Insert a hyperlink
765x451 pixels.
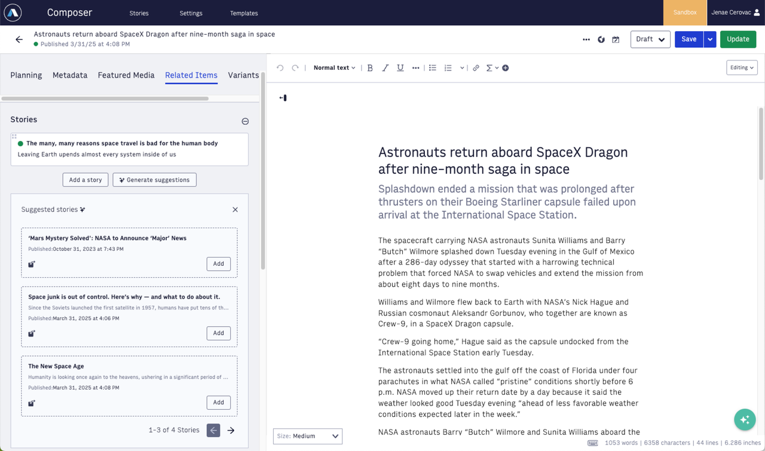pos(476,68)
